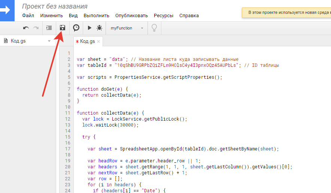Run the selected function
Screen dimensions: 331x193
pyautogui.click(x=89, y=28)
